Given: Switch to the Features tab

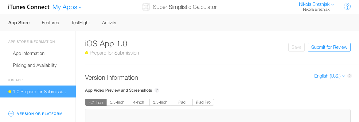Looking at the screenshot, I should pyautogui.click(x=50, y=23).
